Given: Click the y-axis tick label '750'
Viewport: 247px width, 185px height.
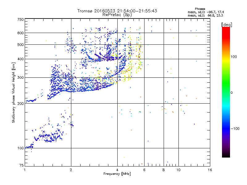Looking at the screenshot, I should click(20, 19).
